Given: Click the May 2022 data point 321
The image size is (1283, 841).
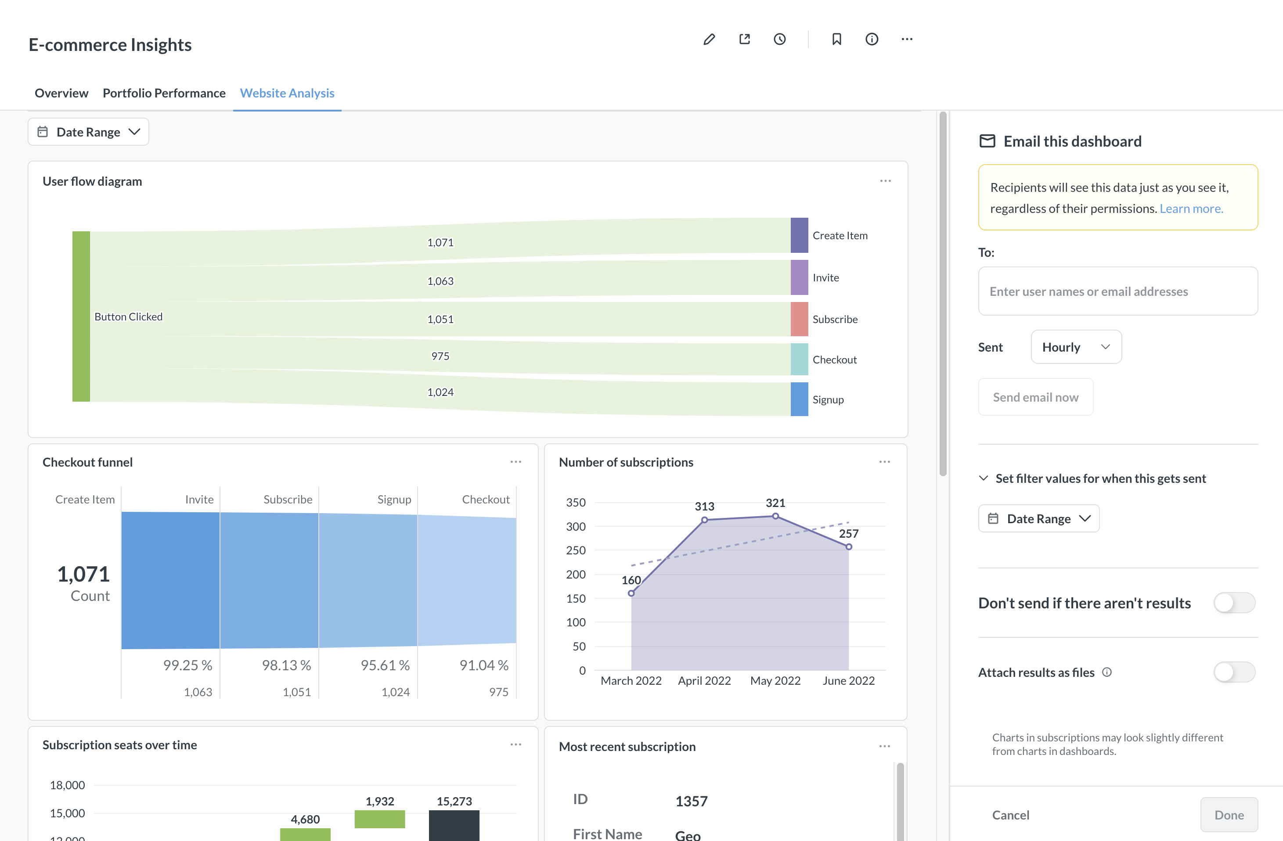Looking at the screenshot, I should click(x=775, y=516).
